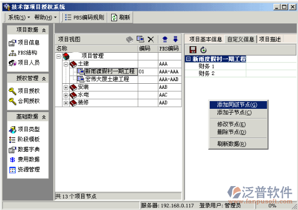298x210 pixels.
Task: Expand the 装修 tree node
Action: coord(66,103)
